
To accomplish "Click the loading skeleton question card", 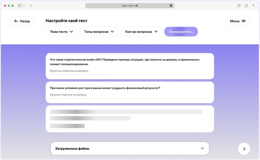I will click(130, 119).
